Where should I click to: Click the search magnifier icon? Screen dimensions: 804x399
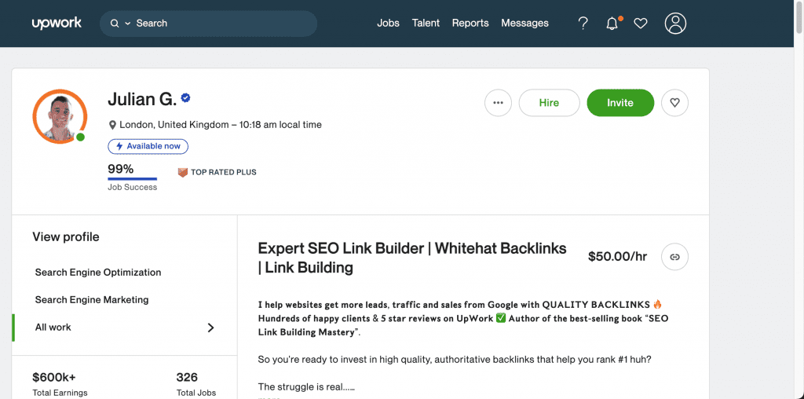point(115,23)
